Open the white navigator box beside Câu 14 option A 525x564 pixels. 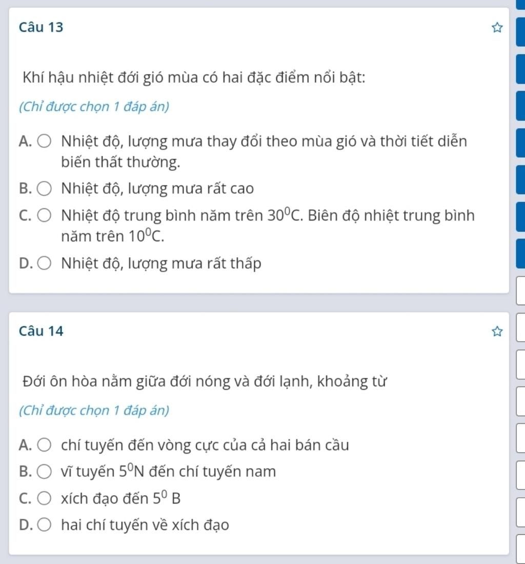(x=521, y=438)
